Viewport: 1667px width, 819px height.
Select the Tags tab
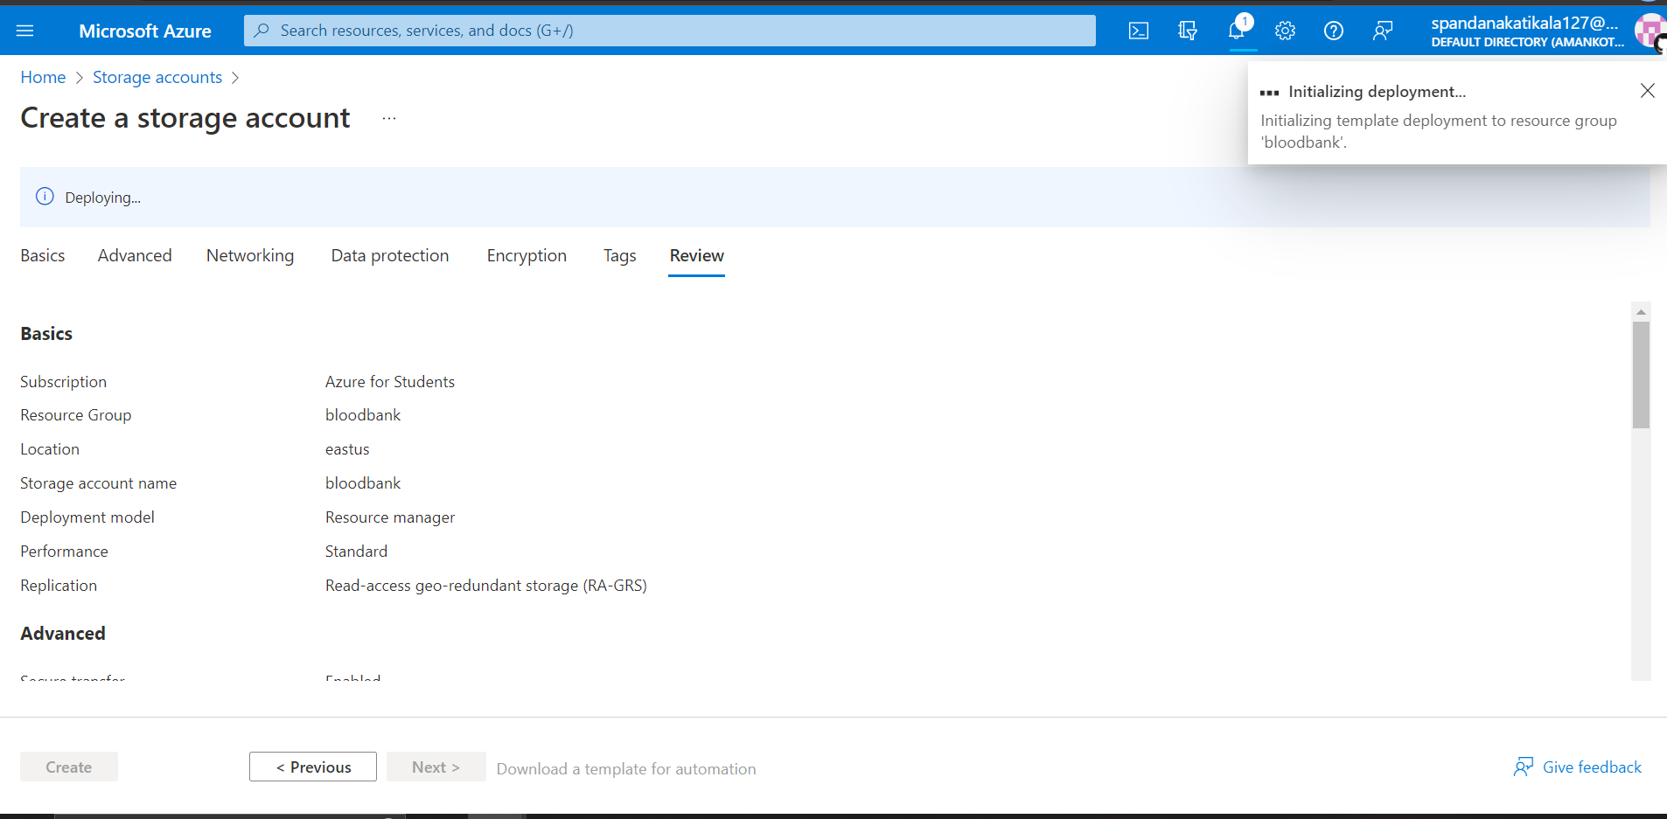(619, 255)
